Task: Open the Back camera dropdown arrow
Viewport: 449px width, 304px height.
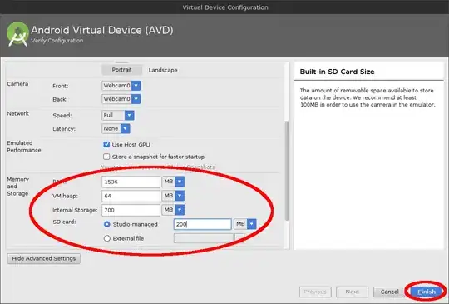Action: pyautogui.click(x=136, y=99)
